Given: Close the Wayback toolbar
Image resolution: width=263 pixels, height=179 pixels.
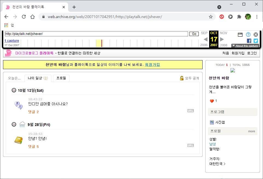Looking at the screenshot, I should point(256,34).
